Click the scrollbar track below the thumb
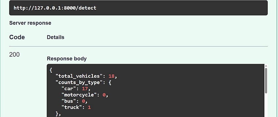Screen dimensions: 278x117 [266, 105]
